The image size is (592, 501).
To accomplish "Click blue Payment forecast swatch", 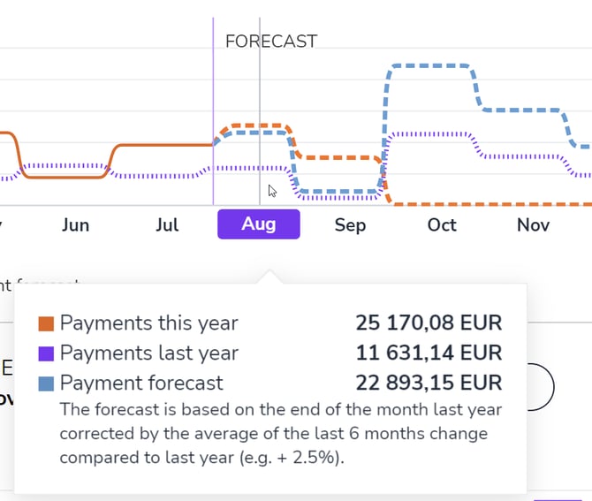I will pos(47,383).
